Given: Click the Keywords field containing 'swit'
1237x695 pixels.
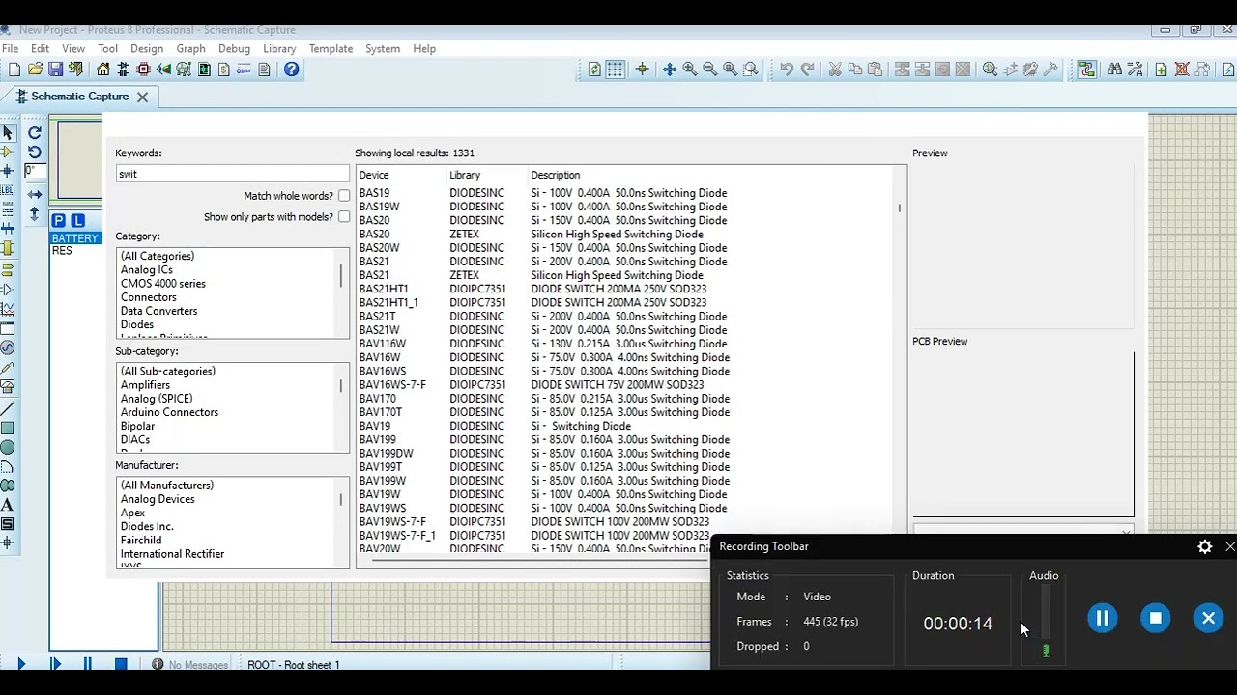Looking at the screenshot, I should (232, 174).
